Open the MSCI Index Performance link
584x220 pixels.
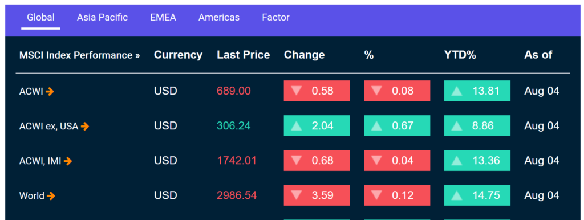coord(80,55)
